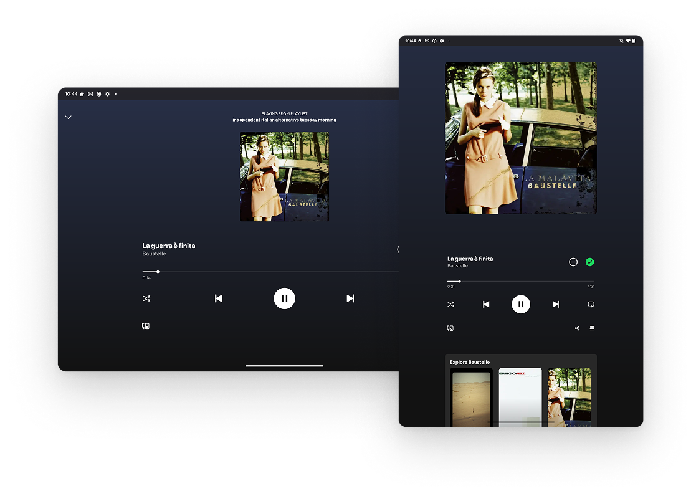Toggle repeat in the portrait player

[x=591, y=304]
